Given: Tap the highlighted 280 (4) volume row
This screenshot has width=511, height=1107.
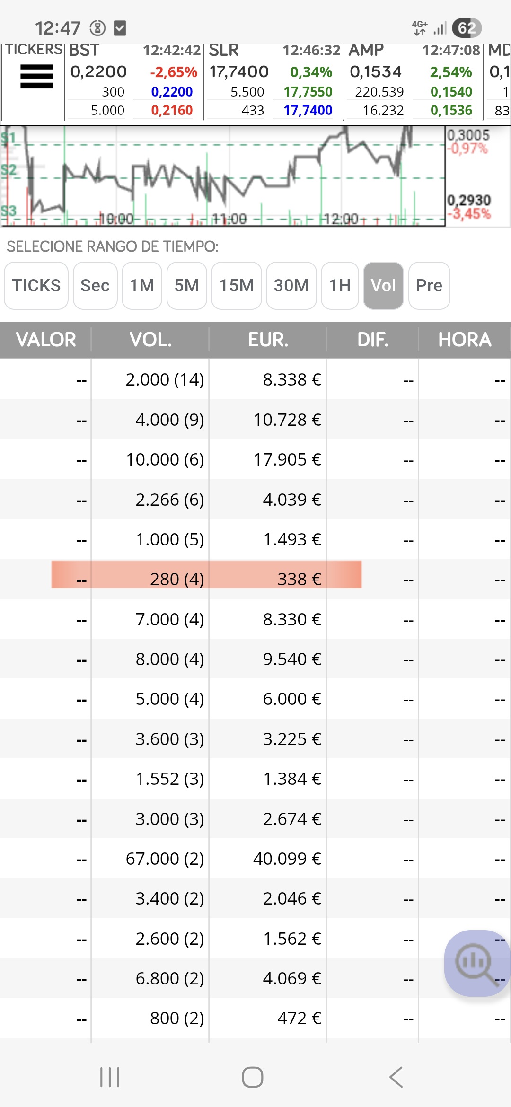Looking at the screenshot, I should tap(206, 579).
